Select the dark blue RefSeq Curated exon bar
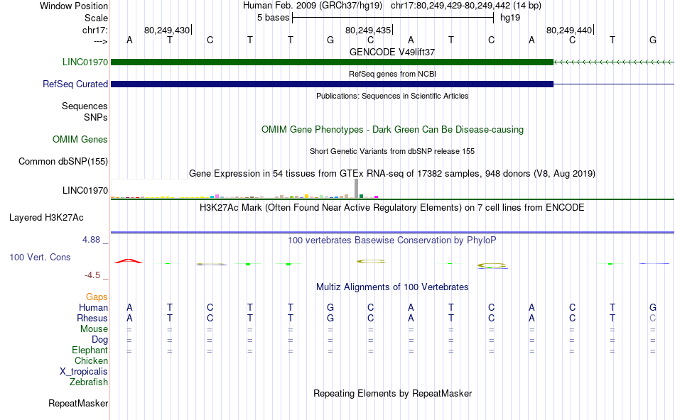Image resolution: width=675 pixels, height=420 pixels. pos(332,84)
